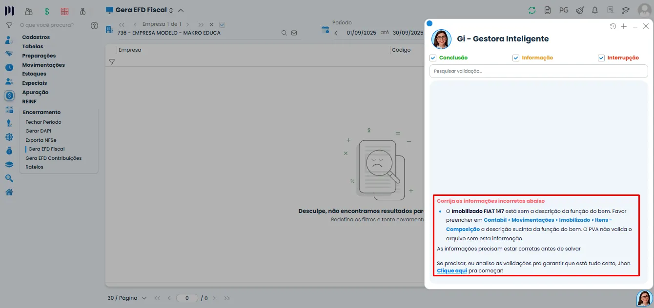
Task: Uncheck the Conclusão checkbox
Action: coord(432,58)
